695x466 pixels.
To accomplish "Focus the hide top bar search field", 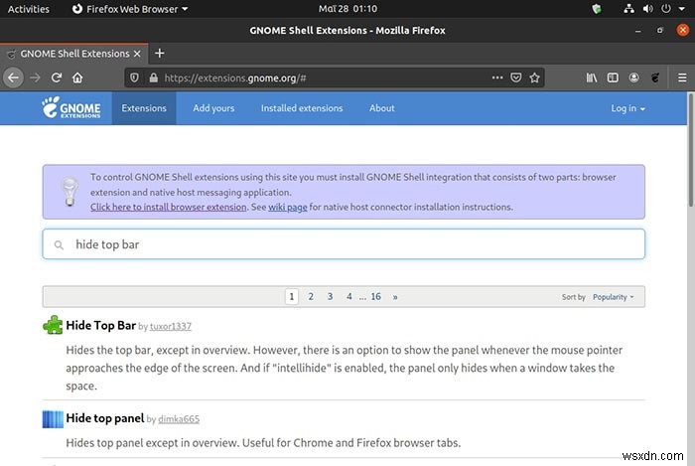I will click(x=344, y=244).
